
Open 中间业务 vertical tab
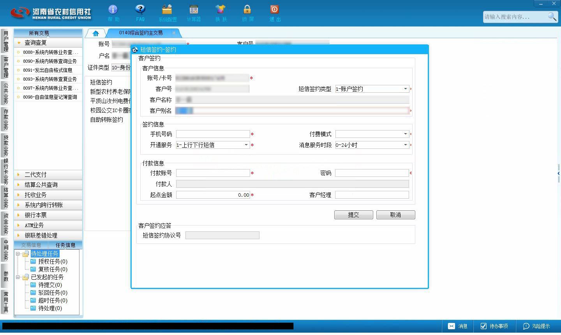click(6, 250)
